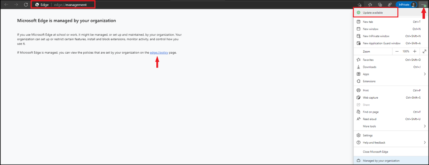Click the briefcase Managed icon

pyautogui.click(x=358, y=161)
